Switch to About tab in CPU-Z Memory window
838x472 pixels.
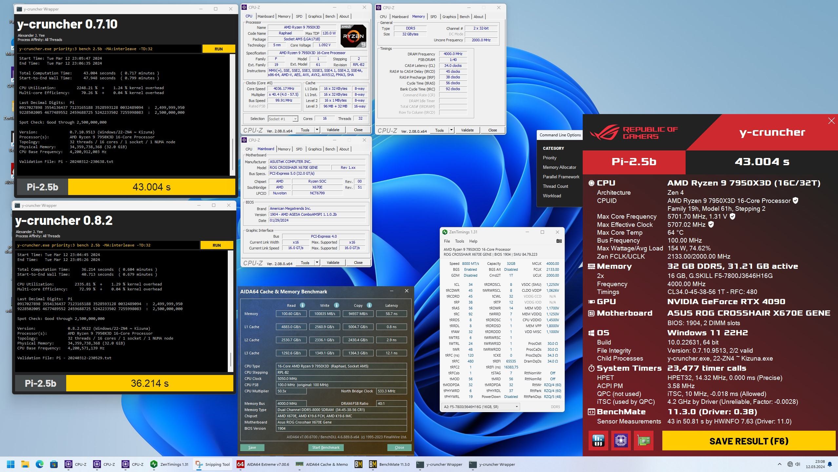click(478, 17)
